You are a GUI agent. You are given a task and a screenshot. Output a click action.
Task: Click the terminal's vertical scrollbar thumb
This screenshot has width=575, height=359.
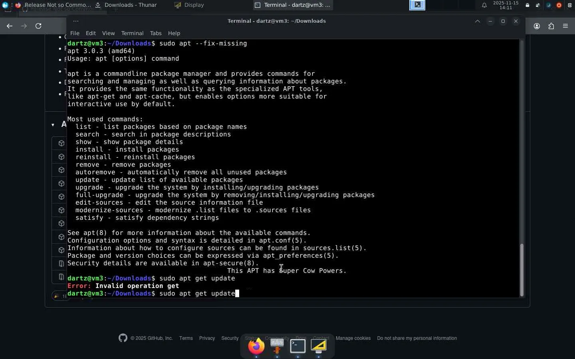click(x=521, y=270)
